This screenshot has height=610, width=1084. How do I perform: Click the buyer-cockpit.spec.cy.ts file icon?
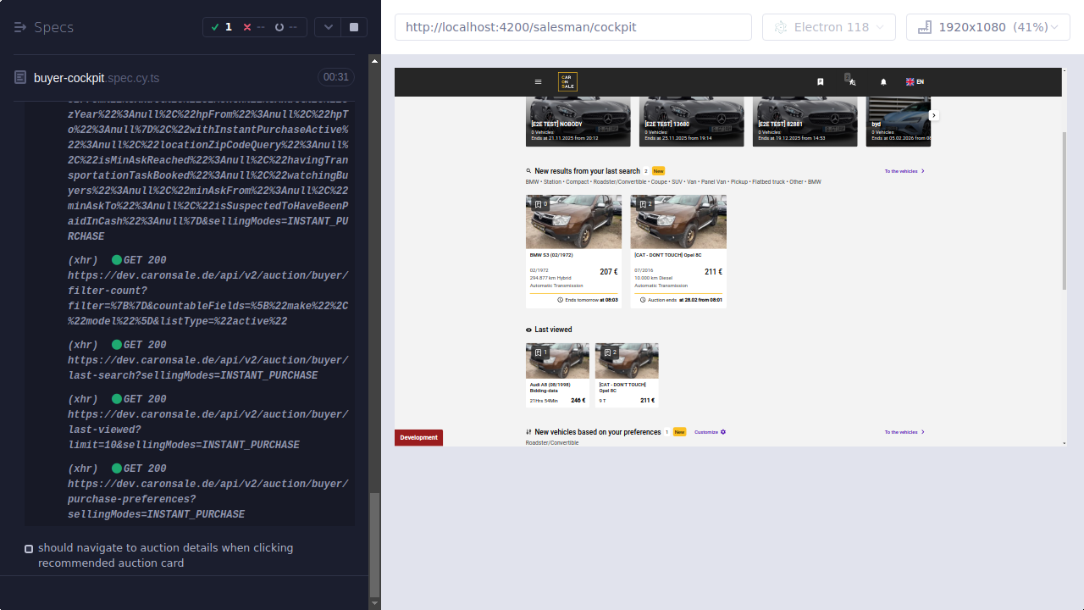coord(19,76)
